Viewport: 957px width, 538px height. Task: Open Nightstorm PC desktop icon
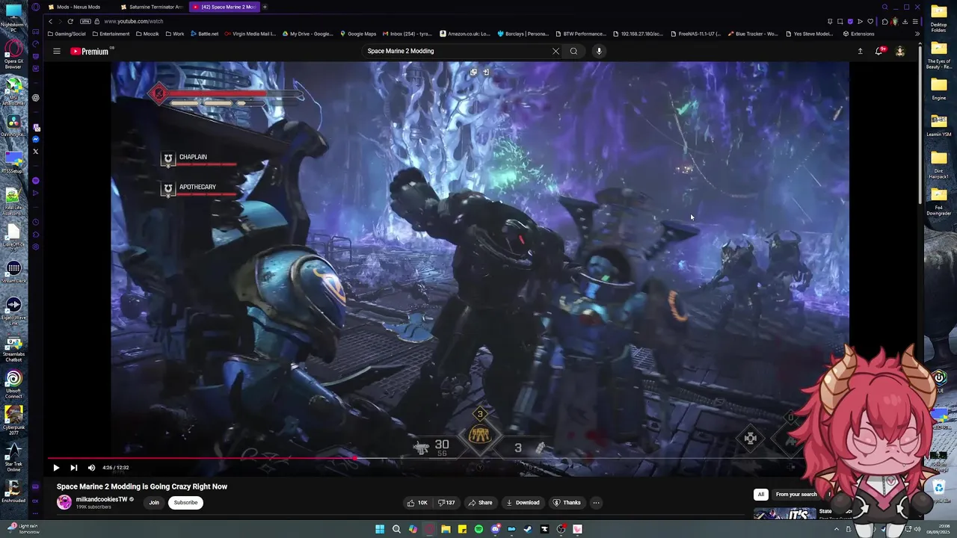coord(13,18)
